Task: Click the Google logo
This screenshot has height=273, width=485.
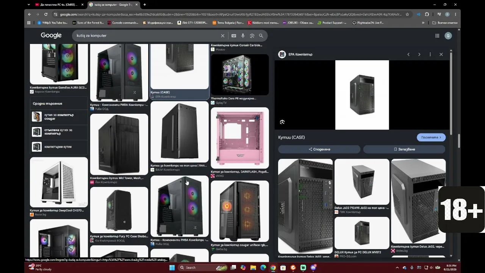Action: 51,35
